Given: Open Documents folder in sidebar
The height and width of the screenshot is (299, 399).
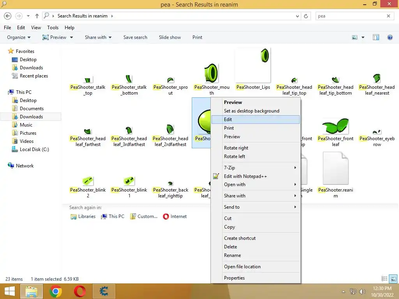Looking at the screenshot, I should click(32, 109).
